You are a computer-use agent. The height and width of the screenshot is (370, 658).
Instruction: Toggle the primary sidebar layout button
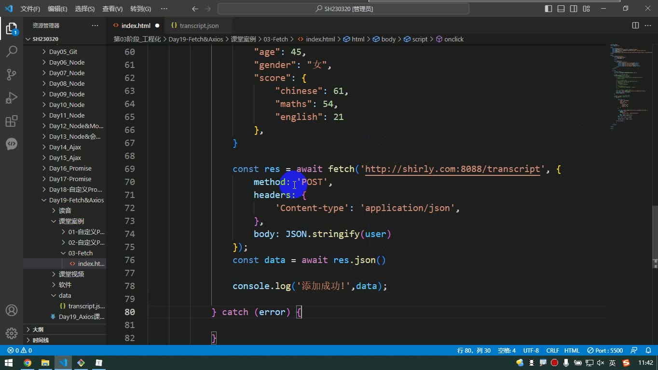click(x=548, y=9)
